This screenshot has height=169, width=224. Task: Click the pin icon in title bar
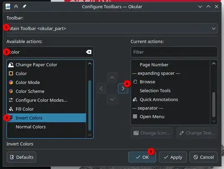pyautogui.click(x=24, y=6)
